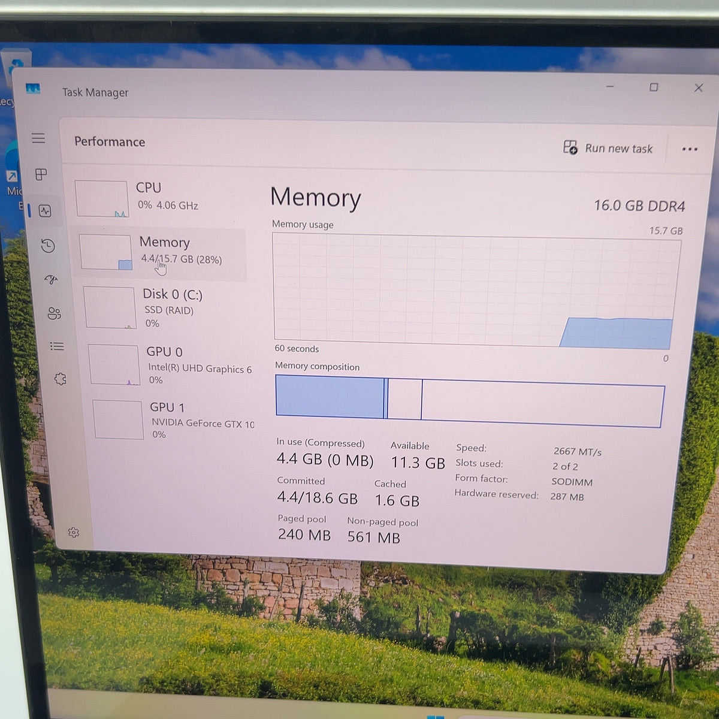Click the Windows Start button on taskbar

coord(436,716)
